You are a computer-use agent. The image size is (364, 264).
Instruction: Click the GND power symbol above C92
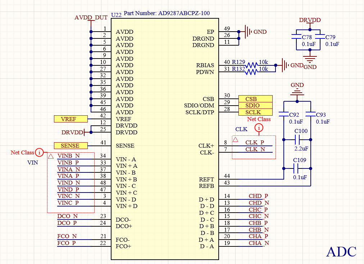[x=297, y=92]
